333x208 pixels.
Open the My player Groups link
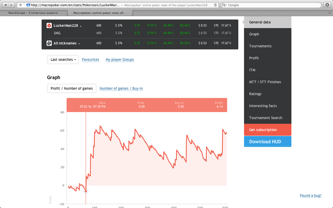coord(120,59)
